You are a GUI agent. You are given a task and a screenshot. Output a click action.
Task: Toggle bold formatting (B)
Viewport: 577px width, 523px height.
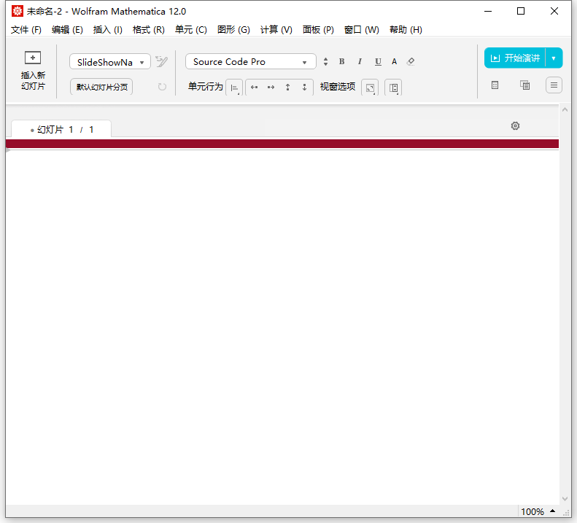click(342, 61)
